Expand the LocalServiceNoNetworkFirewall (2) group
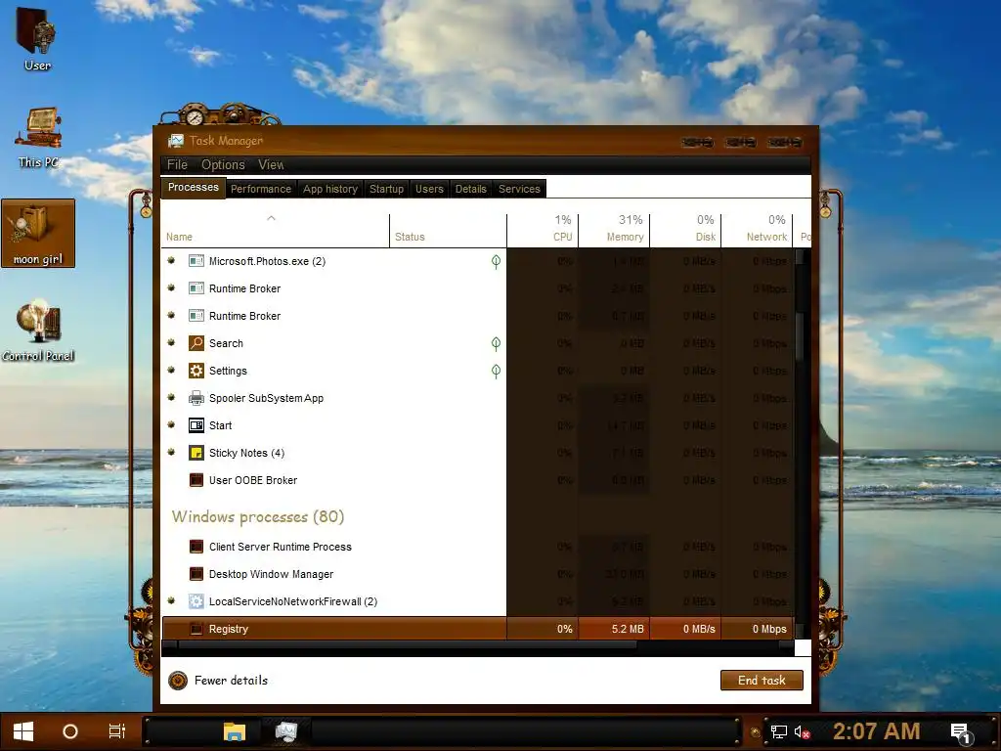The height and width of the screenshot is (751, 1001). (171, 601)
